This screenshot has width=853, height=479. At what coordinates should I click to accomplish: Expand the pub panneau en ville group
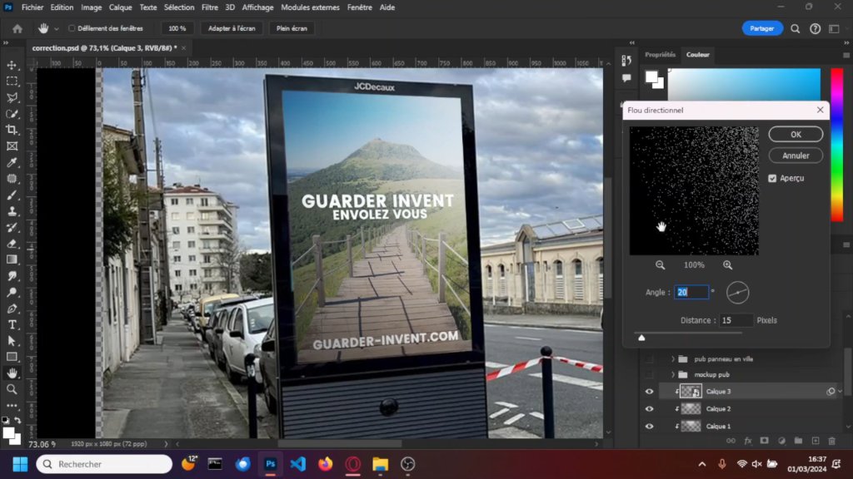coord(673,359)
